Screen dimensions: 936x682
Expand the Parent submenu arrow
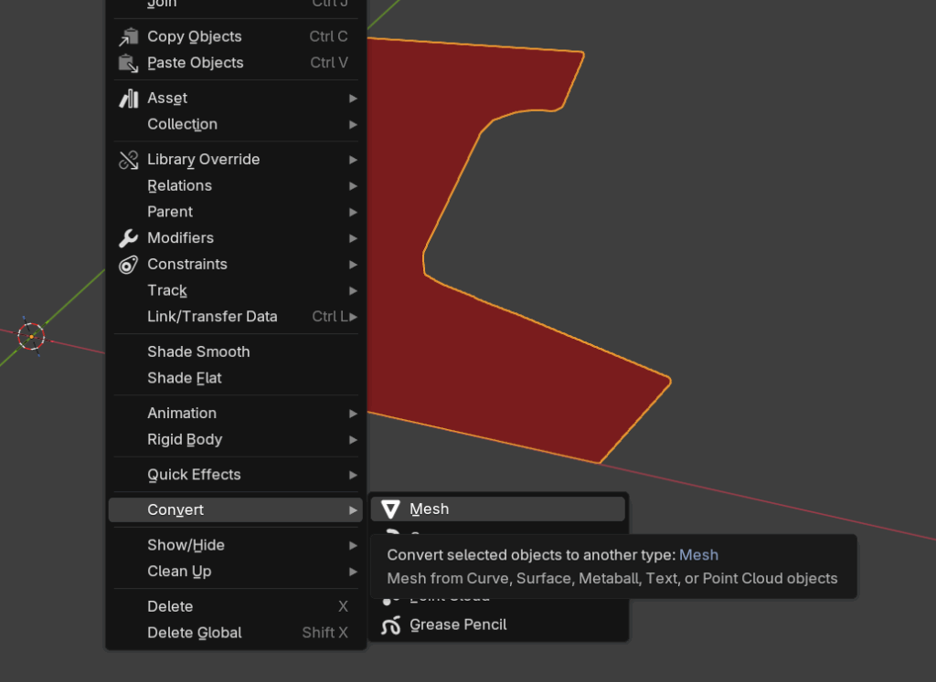(353, 212)
